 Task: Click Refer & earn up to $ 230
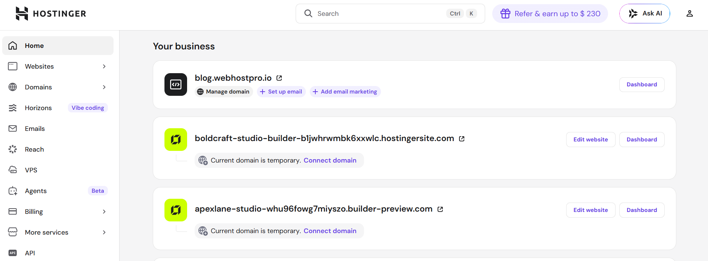[550, 14]
